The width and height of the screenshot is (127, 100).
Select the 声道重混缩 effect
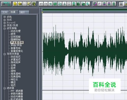tap(17, 42)
